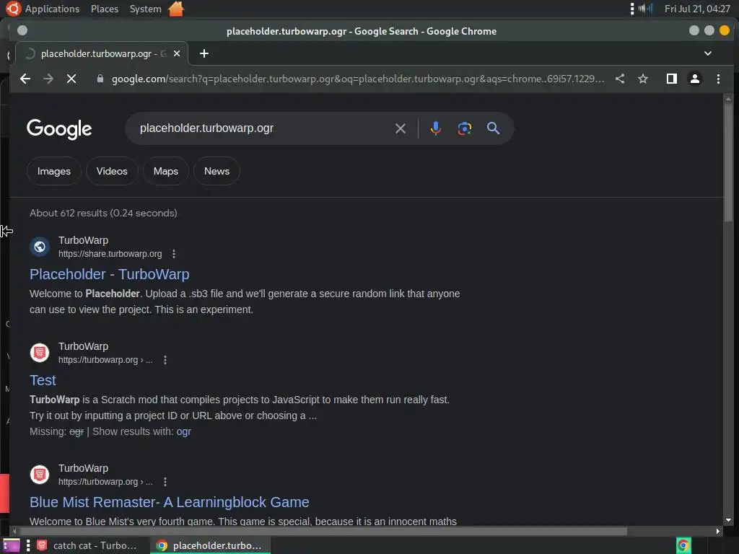Click the browser forward arrow
739x554 pixels.
[48, 79]
